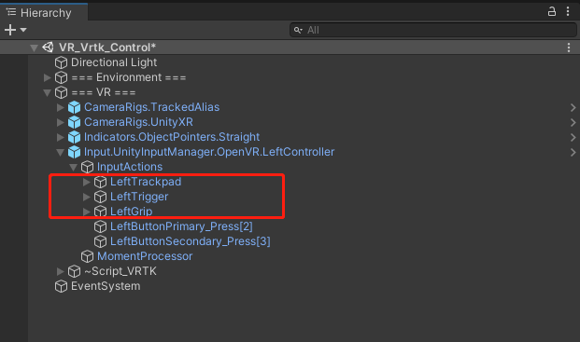Focus the hierarchy search field
This screenshot has height=342, width=580.
pos(432,30)
